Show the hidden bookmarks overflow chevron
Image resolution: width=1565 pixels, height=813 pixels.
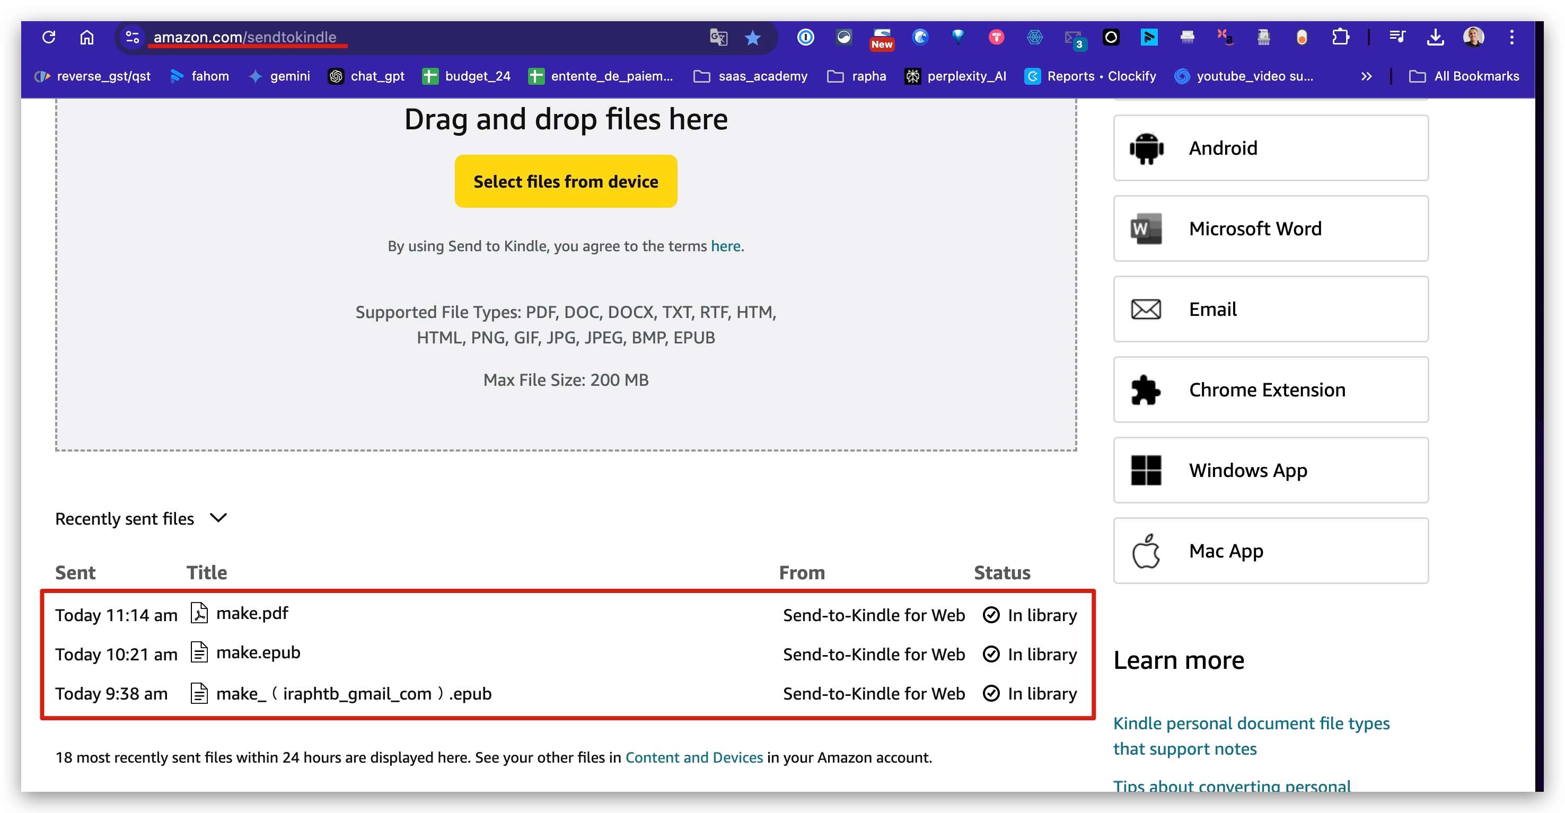[1366, 76]
